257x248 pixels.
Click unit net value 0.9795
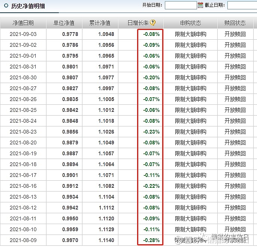click(70, 56)
